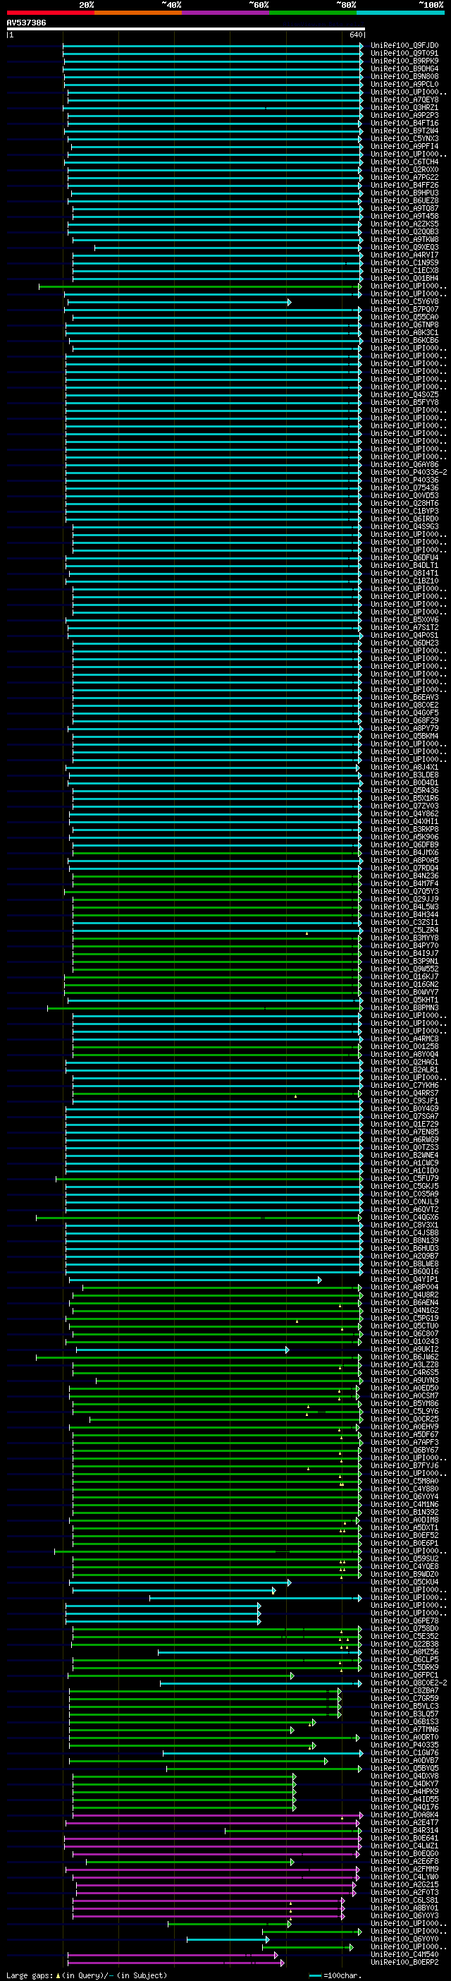Open the UniRef100_B6UEZ8 alignment
The image size is (451, 1981).
click(x=405, y=201)
